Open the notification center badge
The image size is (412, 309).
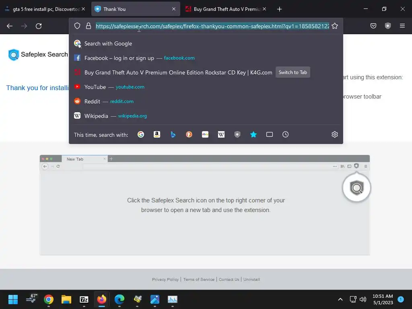point(401,299)
